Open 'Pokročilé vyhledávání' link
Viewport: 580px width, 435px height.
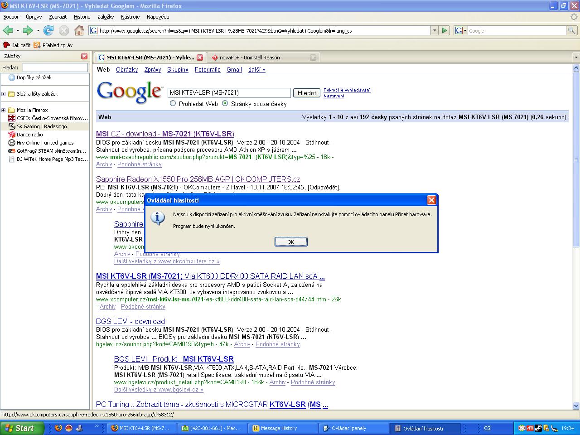pos(347,90)
